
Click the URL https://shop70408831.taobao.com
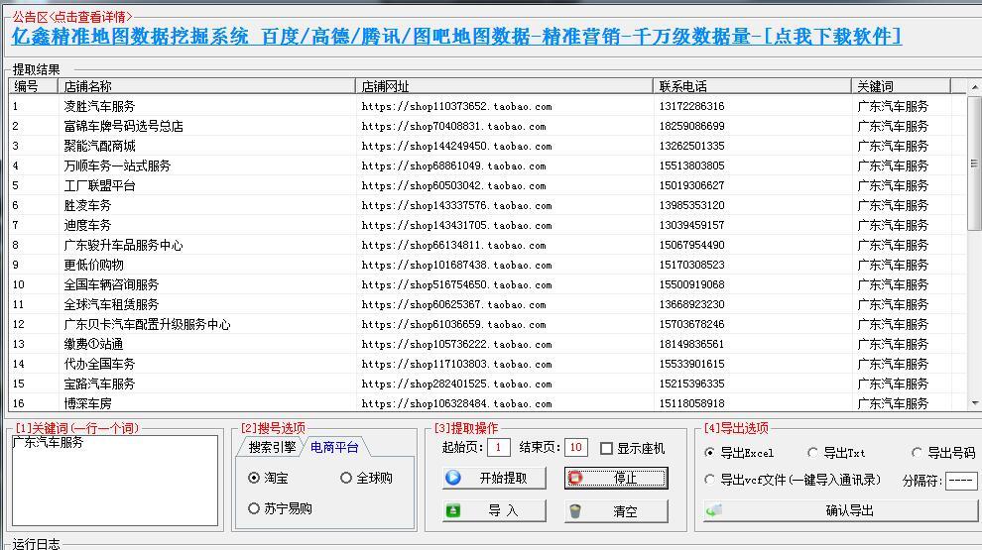453,127
